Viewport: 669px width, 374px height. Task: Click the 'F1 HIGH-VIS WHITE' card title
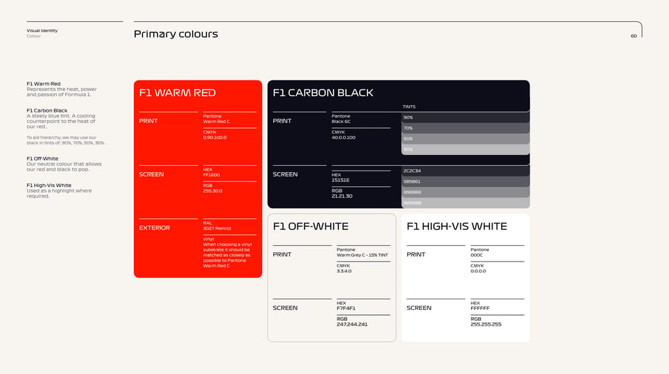pyautogui.click(x=457, y=226)
